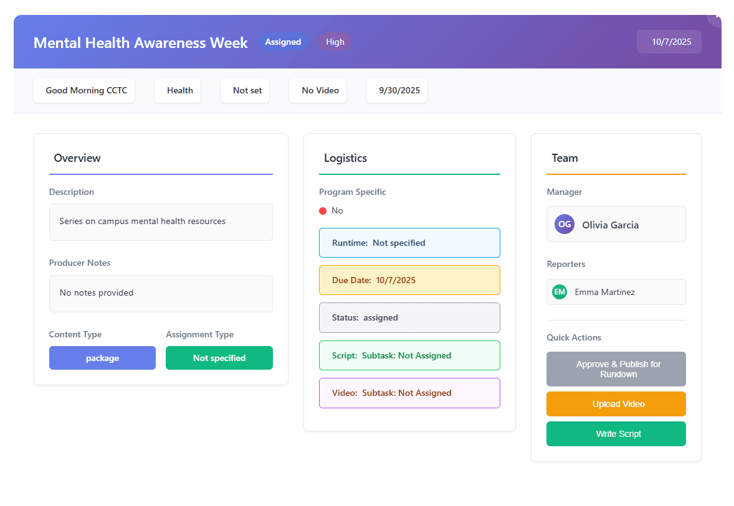Select the Assigned status badge
Viewport: 734px width, 506px height.
[x=283, y=42]
